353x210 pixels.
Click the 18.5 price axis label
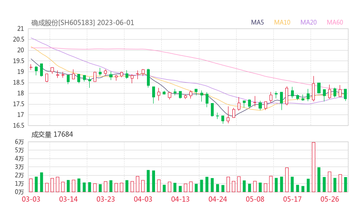click(19, 83)
